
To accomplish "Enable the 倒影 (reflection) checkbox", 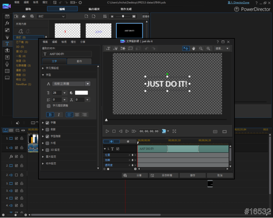I will pyautogui.click(x=47, y=129).
